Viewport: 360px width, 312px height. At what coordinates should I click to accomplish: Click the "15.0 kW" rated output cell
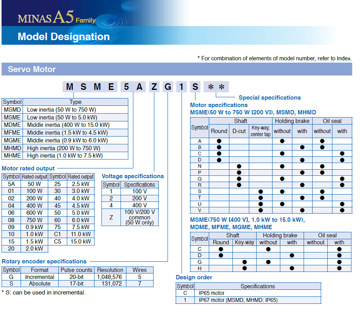tap(80, 242)
